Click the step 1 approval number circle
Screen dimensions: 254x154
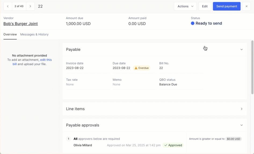click(68, 139)
